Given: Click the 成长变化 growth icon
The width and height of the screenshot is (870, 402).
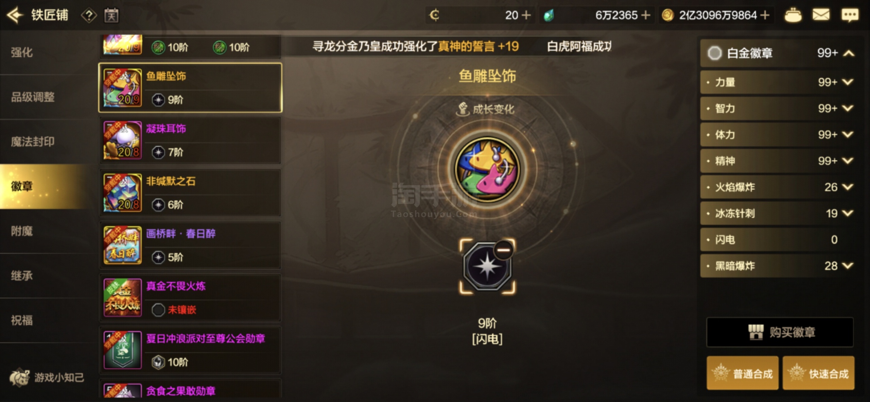Looking at the screenshot, I should tap(462, 109).
